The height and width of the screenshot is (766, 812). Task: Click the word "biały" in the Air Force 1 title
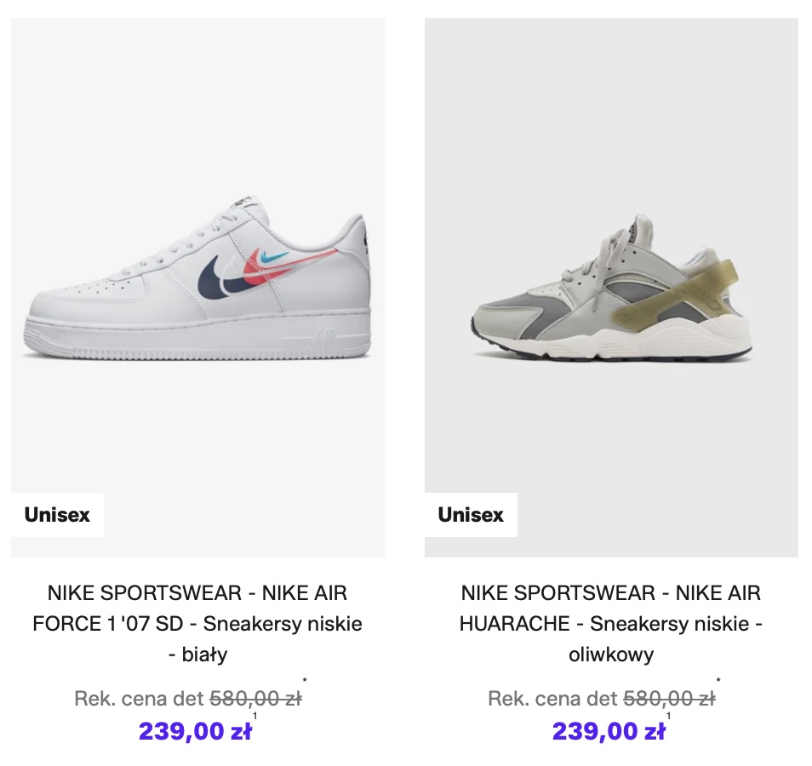click(204, 655)
